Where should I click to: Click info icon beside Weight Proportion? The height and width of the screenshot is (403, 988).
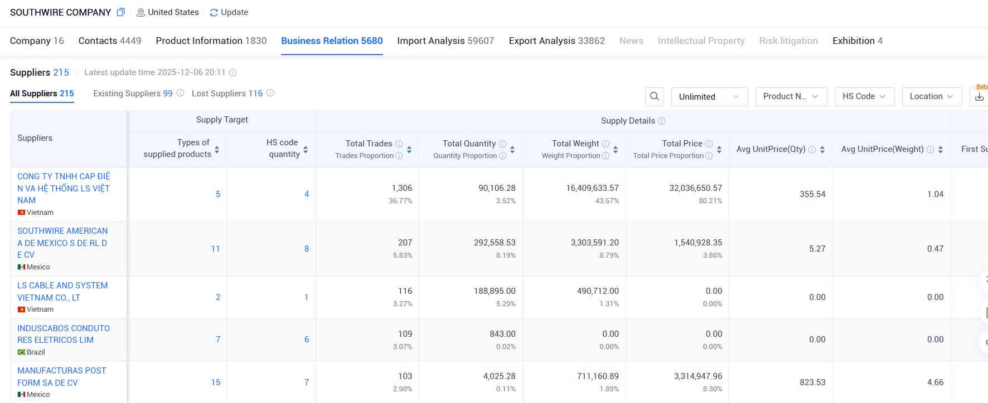[x=606, y=156]
